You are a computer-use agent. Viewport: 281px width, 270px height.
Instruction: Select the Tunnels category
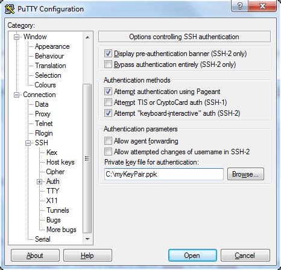(x=58, y=210)
